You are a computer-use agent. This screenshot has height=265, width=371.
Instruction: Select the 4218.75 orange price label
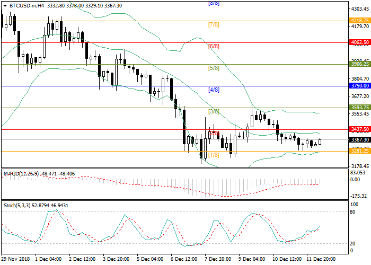coord(360,21)
